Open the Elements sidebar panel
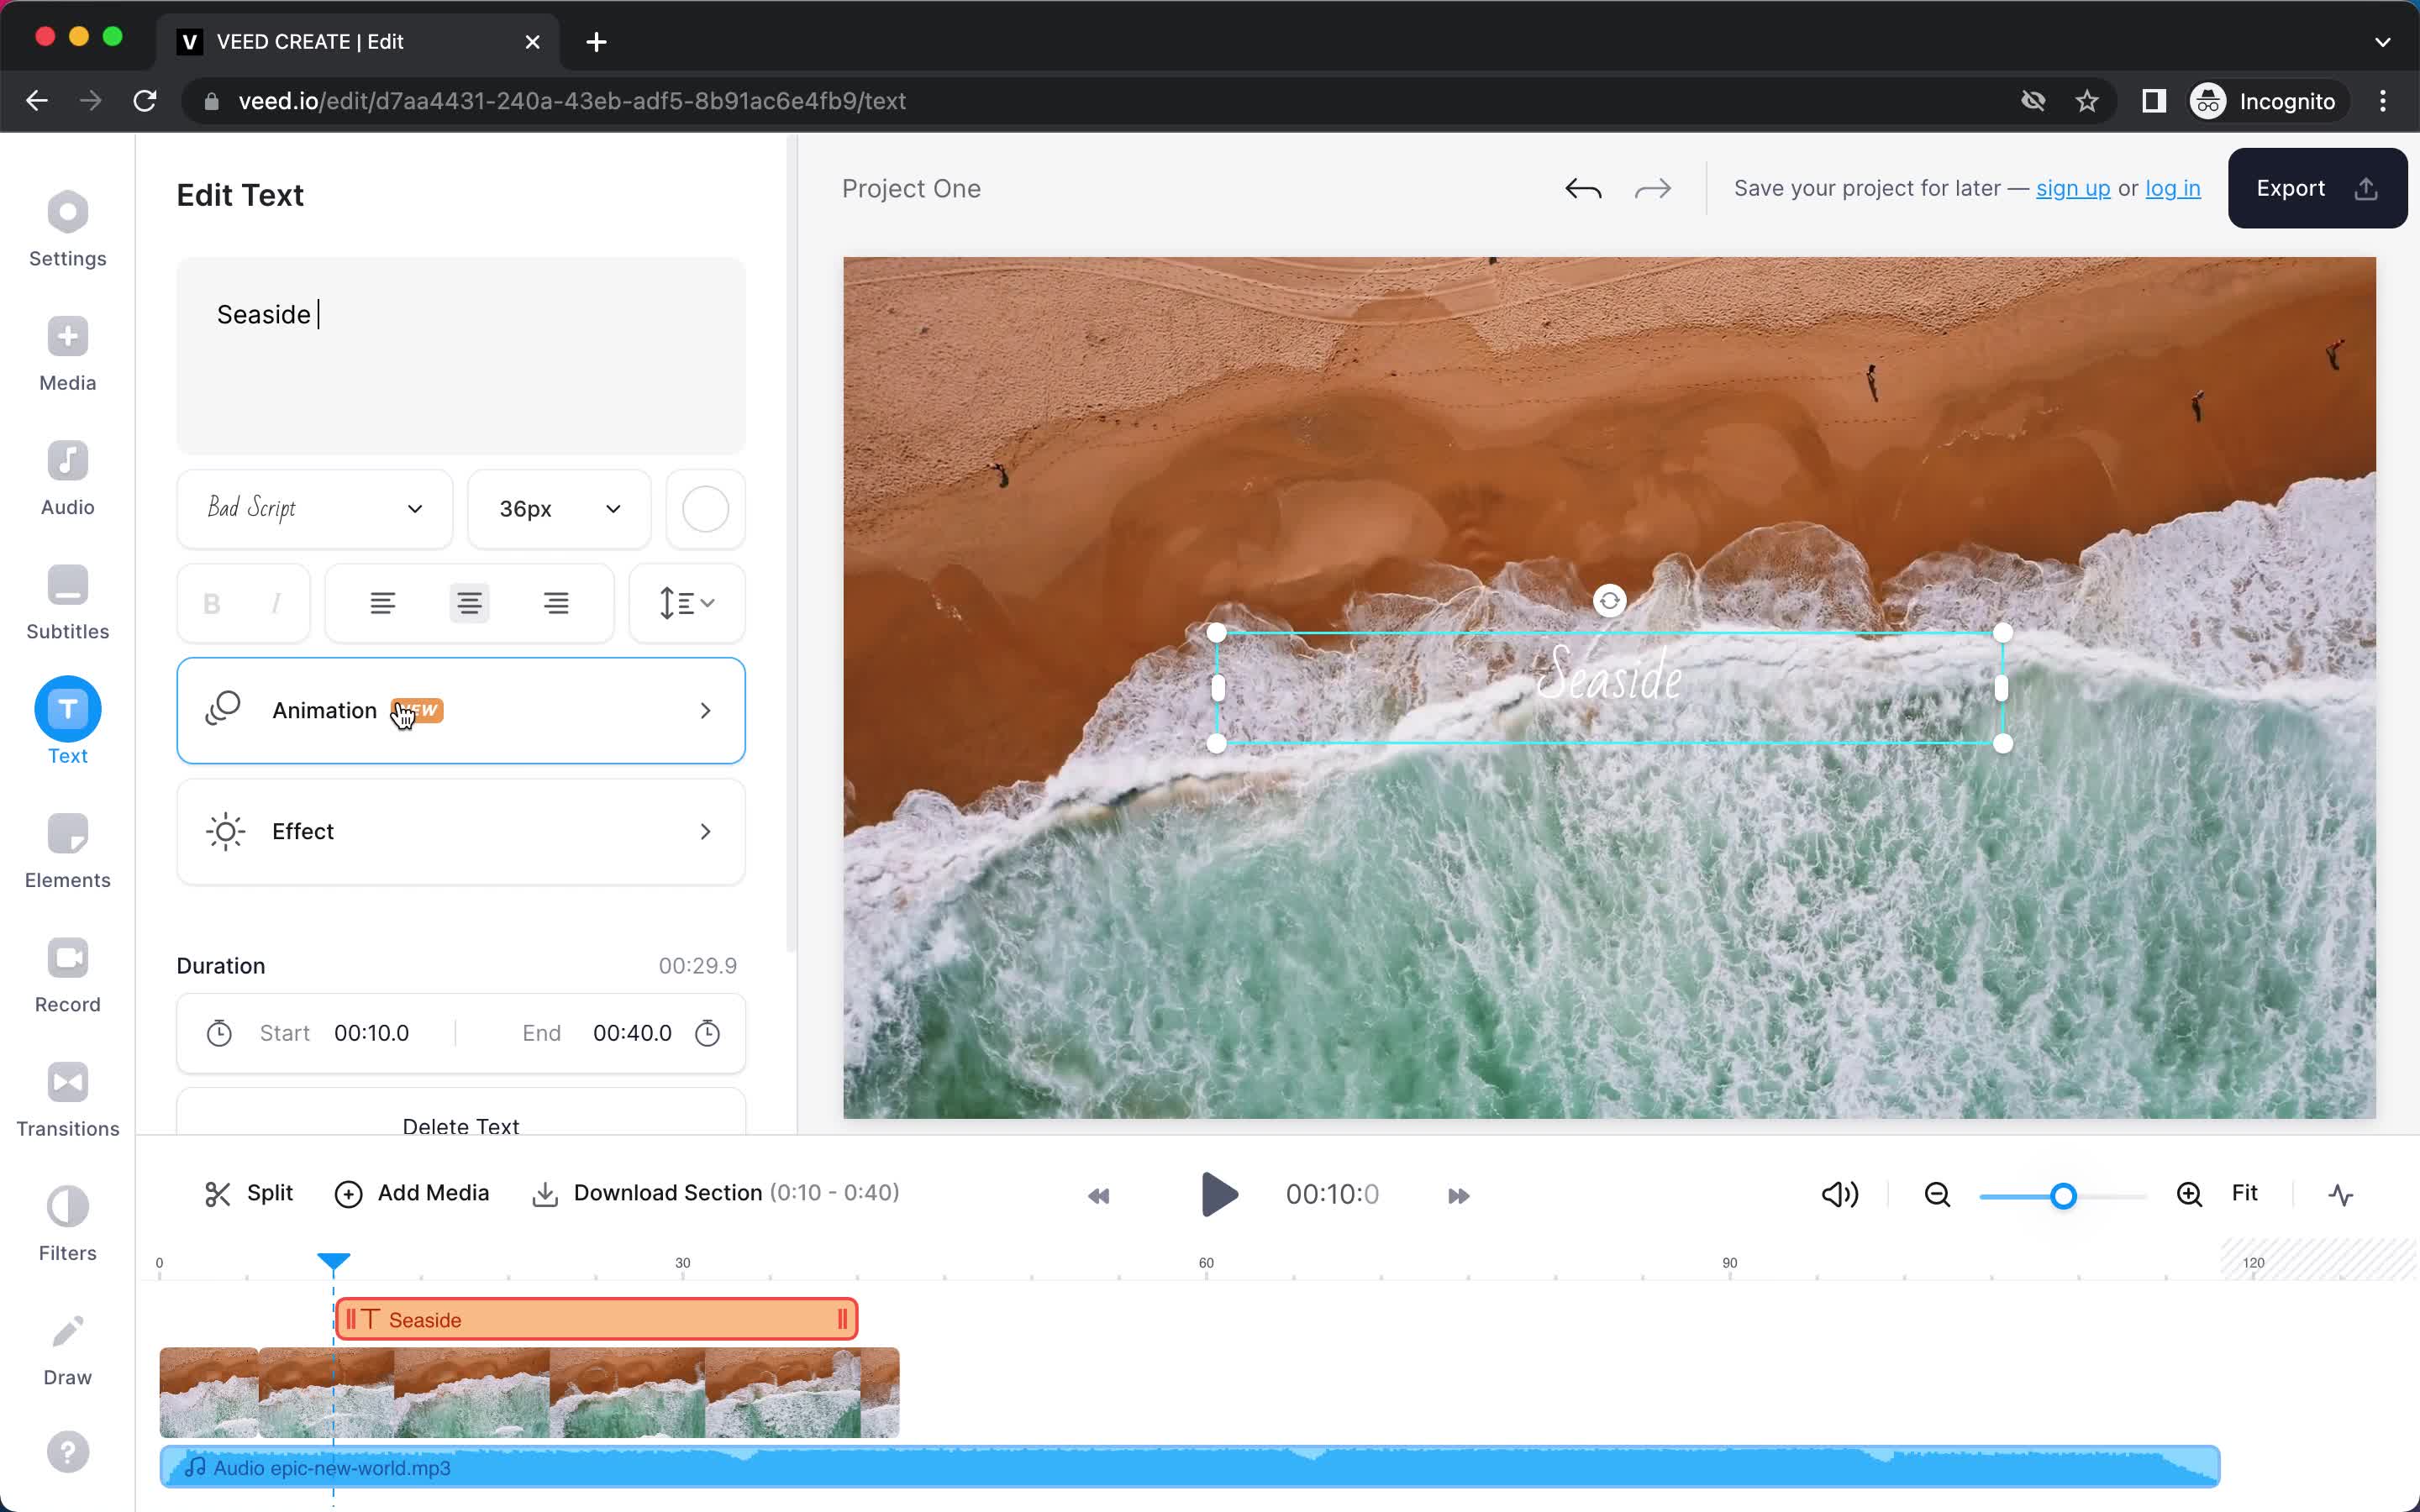The height and width of the screenshot is (1512, 2420). click(x=67, y=851)
